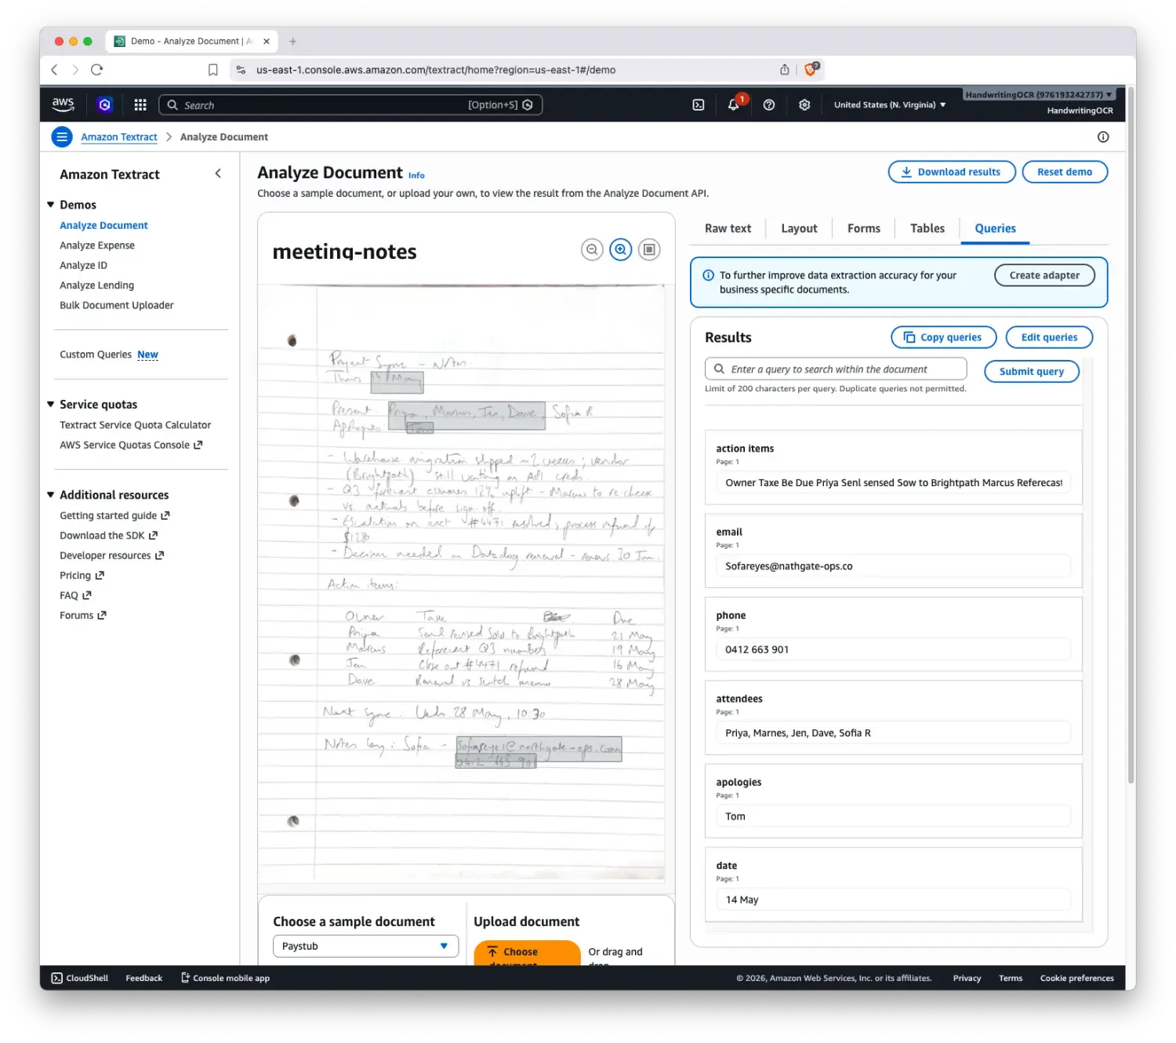Click the Reset demo button

point(1065,172)
